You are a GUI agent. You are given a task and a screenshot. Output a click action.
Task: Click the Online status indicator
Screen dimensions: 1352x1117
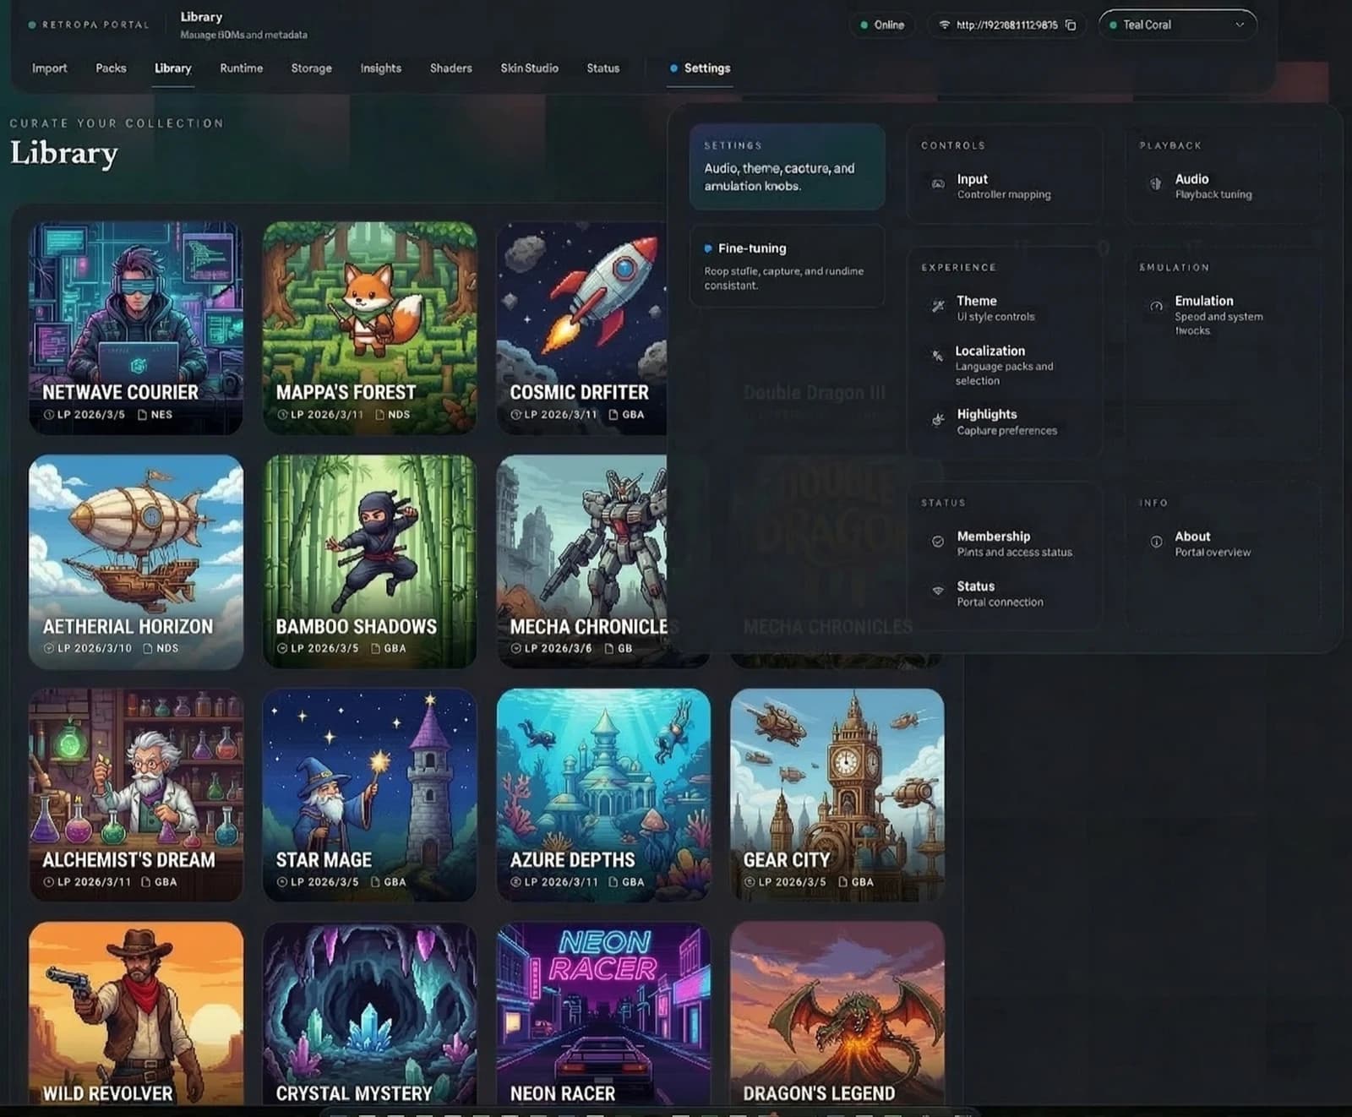881,25
